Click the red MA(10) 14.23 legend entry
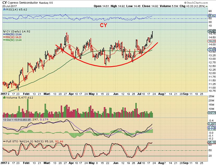 pyautogui.click(x=12, y=37)
